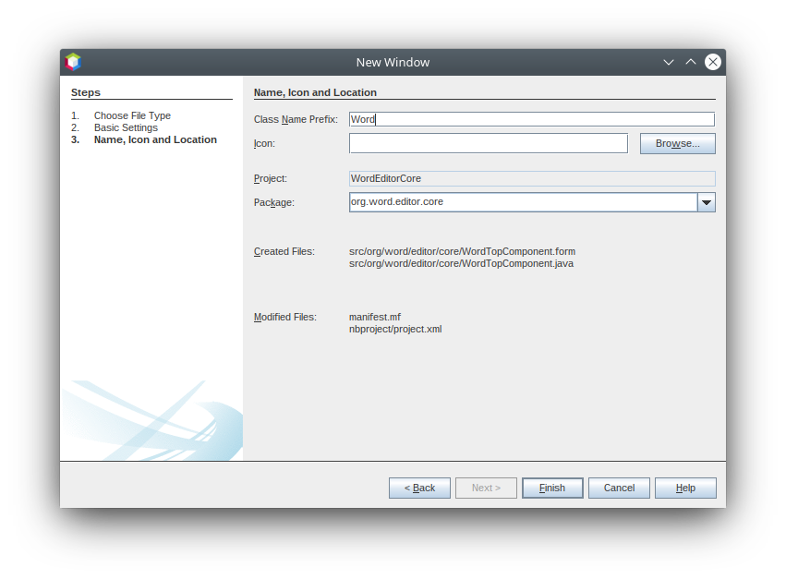Open Help for this wizard
The image size is (786, 579).
coord(685,488)
